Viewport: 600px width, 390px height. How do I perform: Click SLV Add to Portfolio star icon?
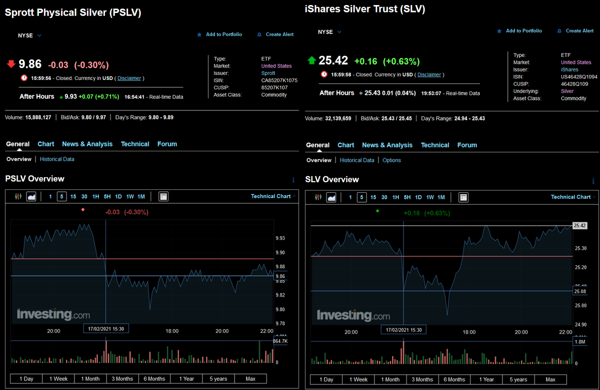click(x=499, y=31)
